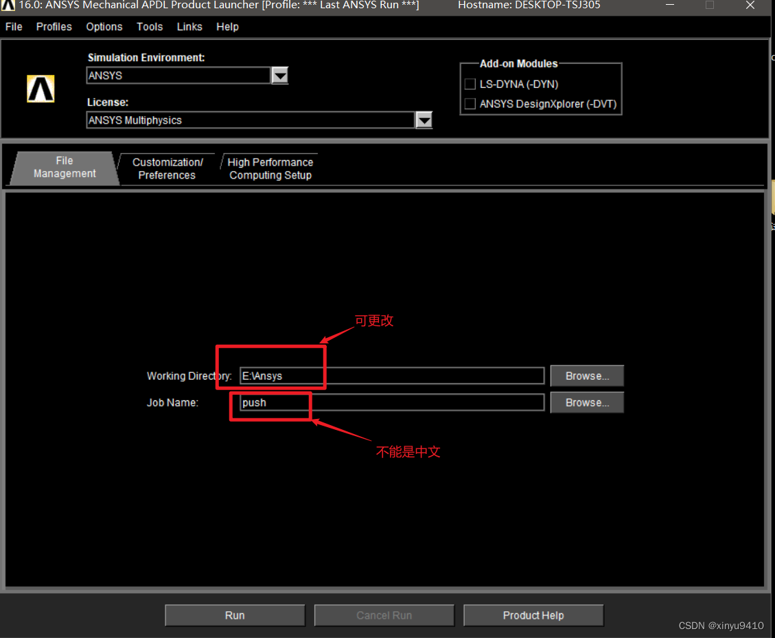Click the Cancel Run button
Screen dimensions: 775x638
coord(384,615)
